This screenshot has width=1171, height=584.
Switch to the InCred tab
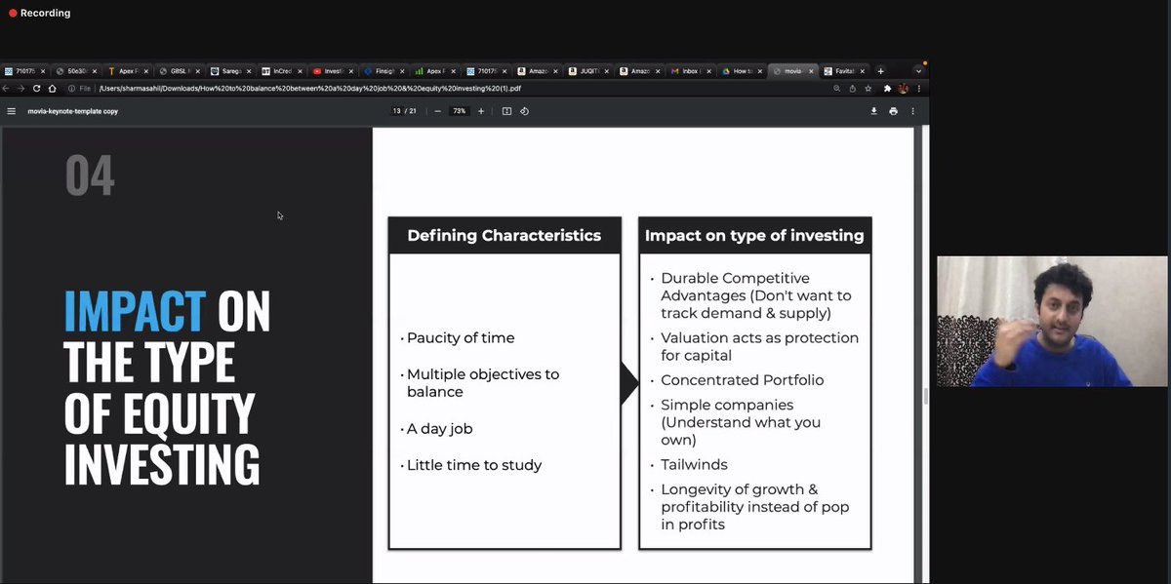(x=281, y=71)
